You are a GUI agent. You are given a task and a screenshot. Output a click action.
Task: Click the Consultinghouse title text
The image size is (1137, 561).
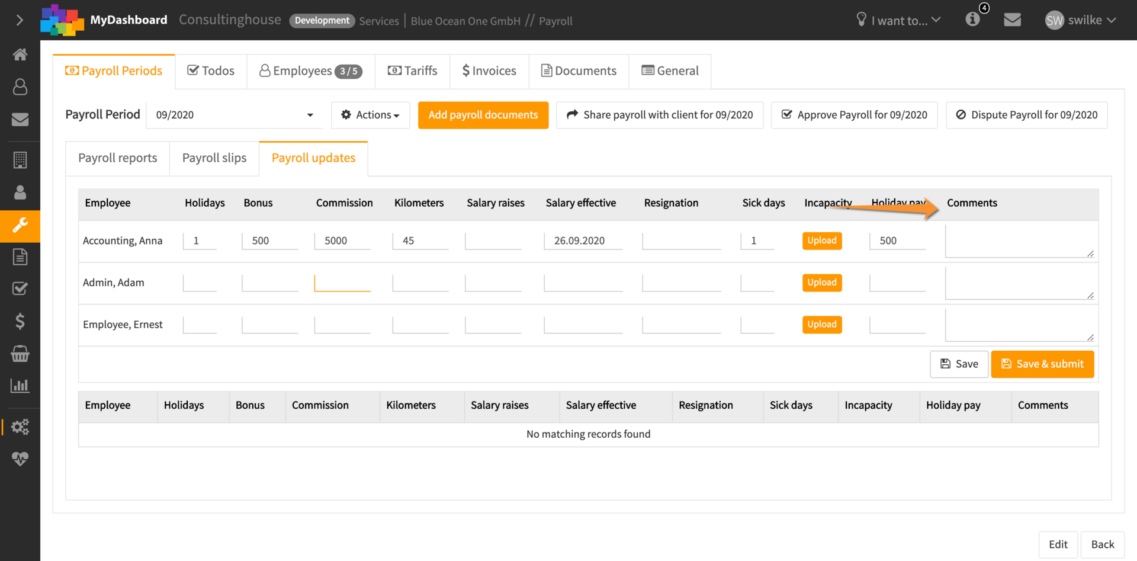coord(230,20)
